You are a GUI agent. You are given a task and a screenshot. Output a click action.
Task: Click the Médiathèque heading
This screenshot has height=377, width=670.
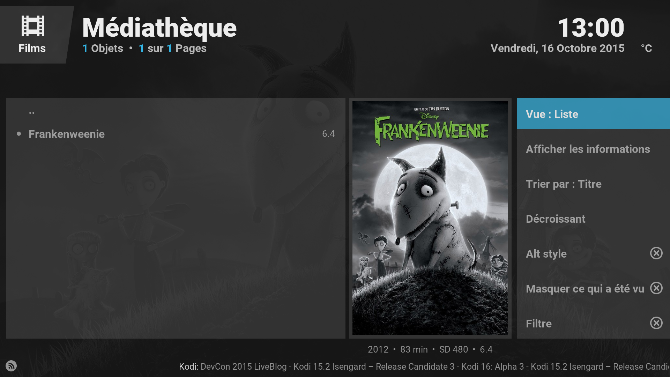(x=159, y=28)
